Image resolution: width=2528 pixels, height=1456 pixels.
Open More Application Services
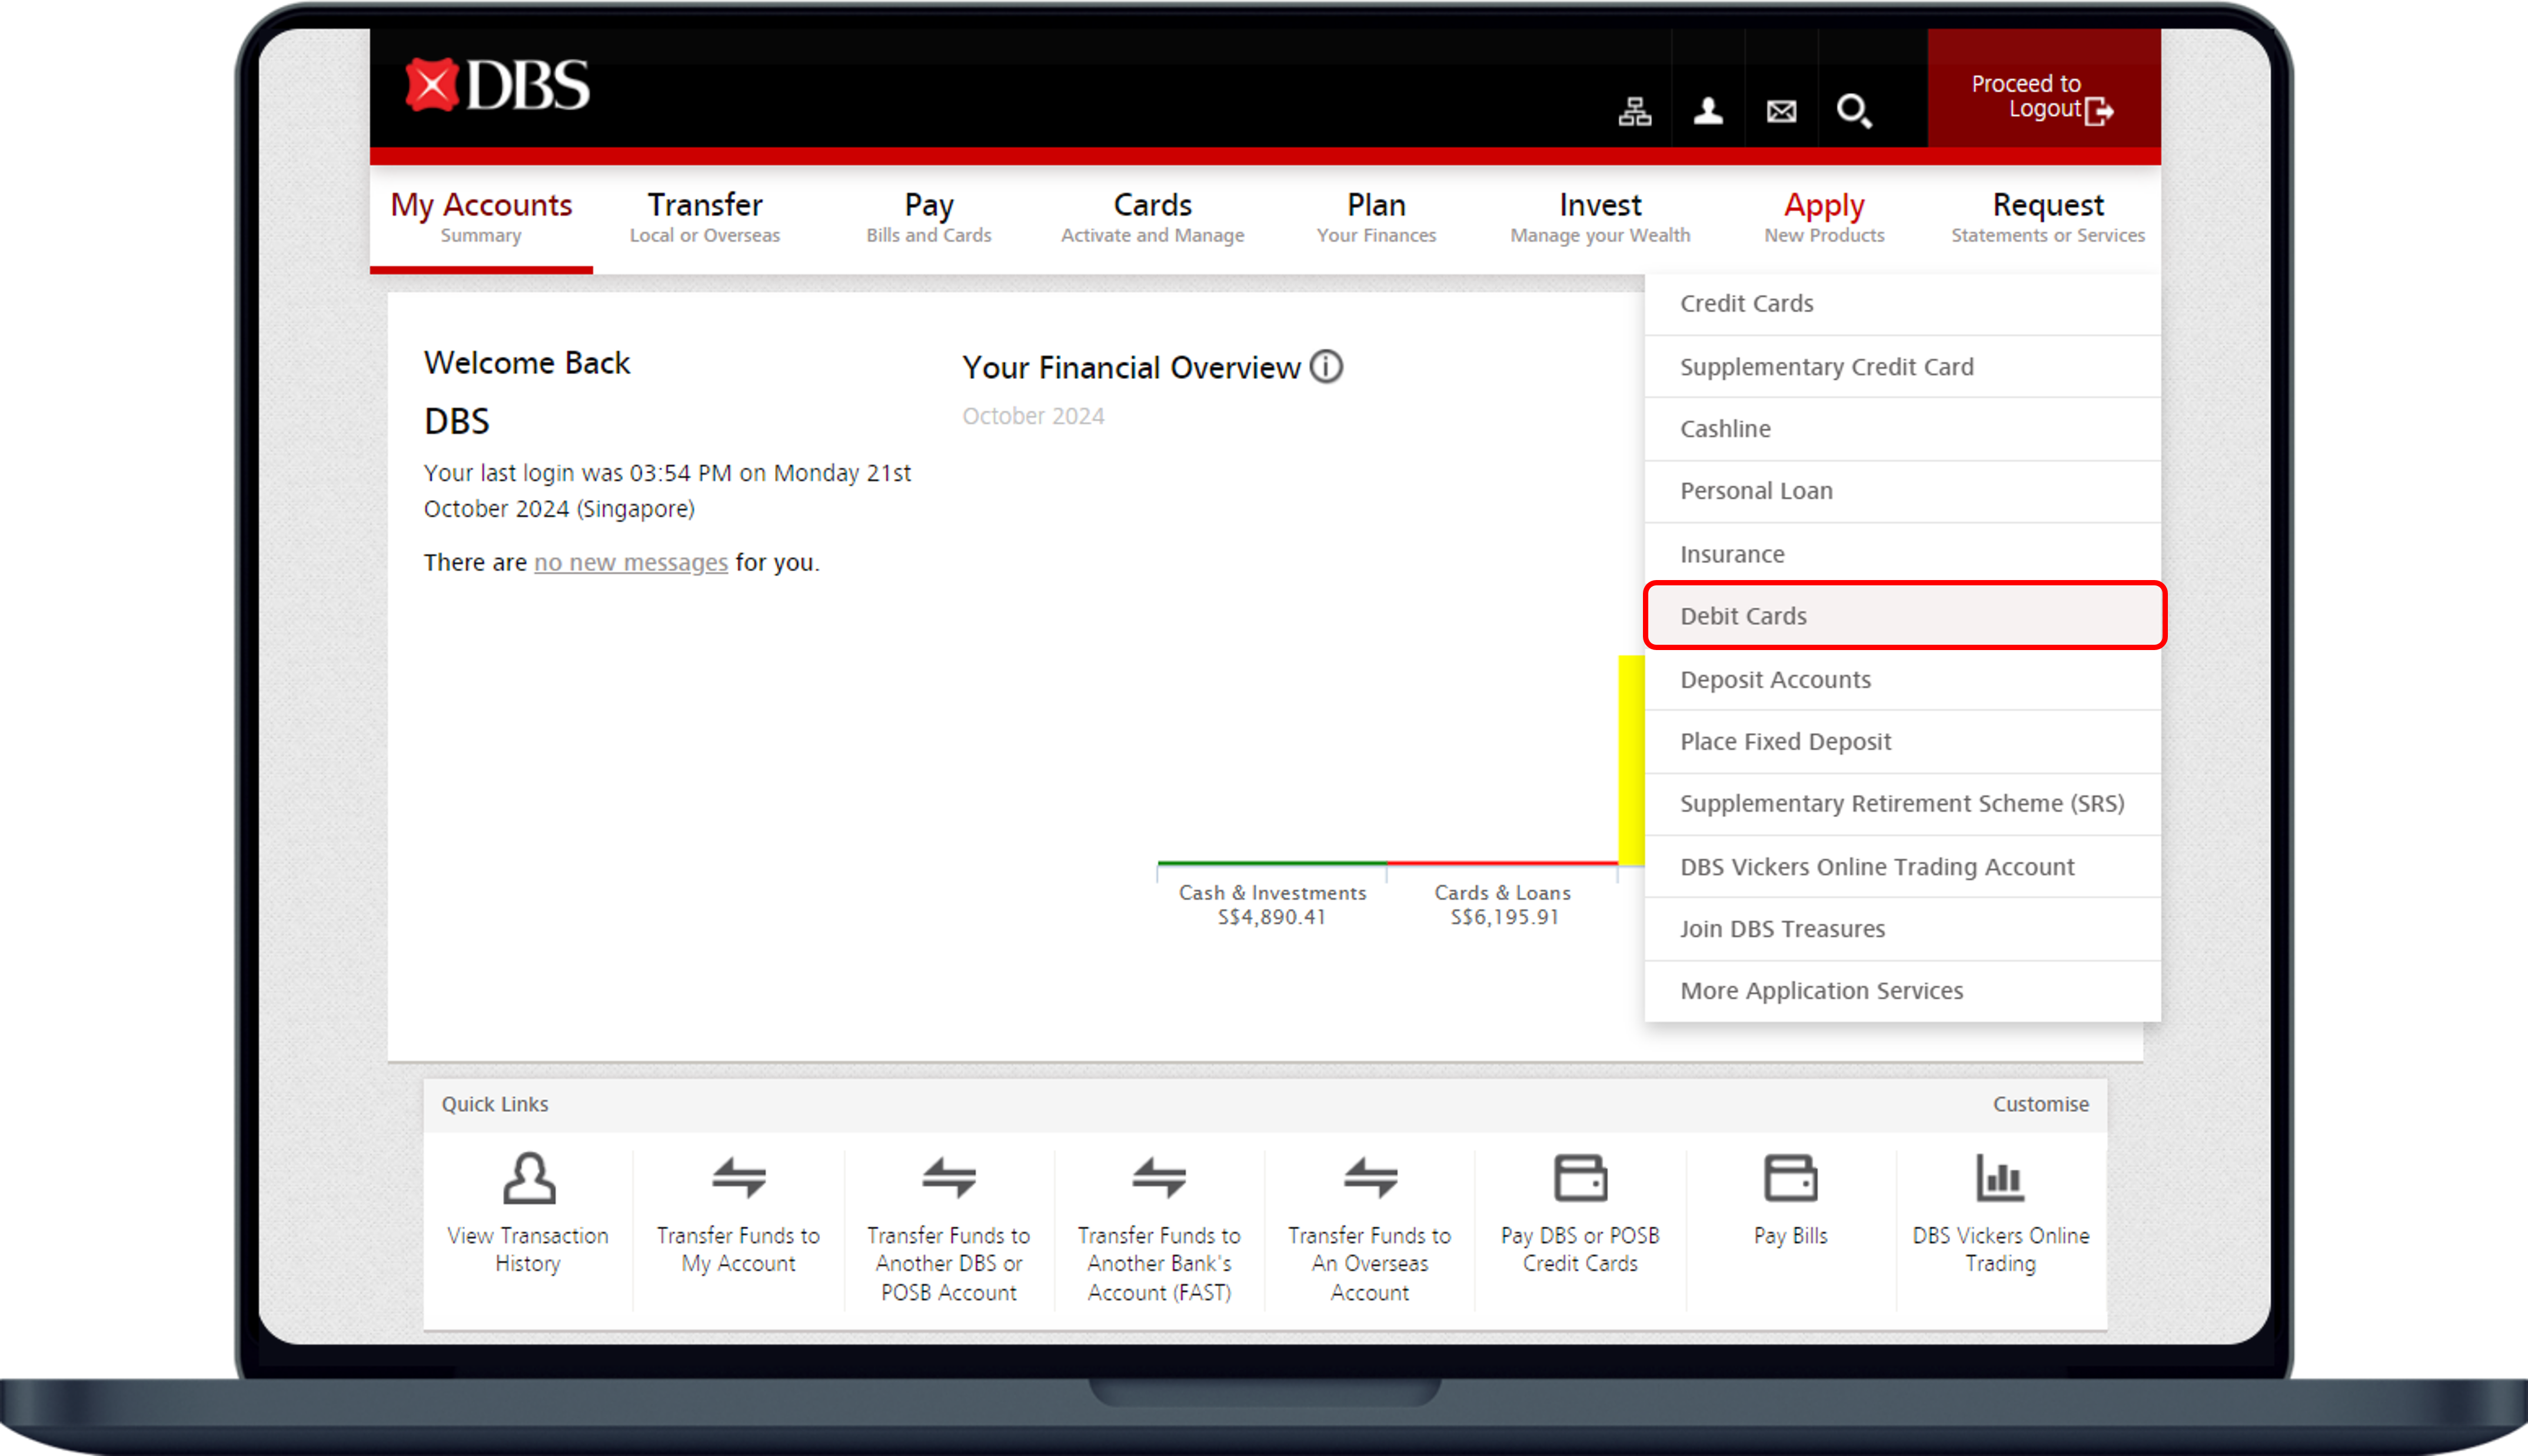coord(1902,991)
